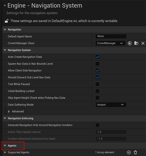The width and height of the screenshot is (146, 156).
Task: Collapse the Supported Agents array
Action: (x=5, y=152)
